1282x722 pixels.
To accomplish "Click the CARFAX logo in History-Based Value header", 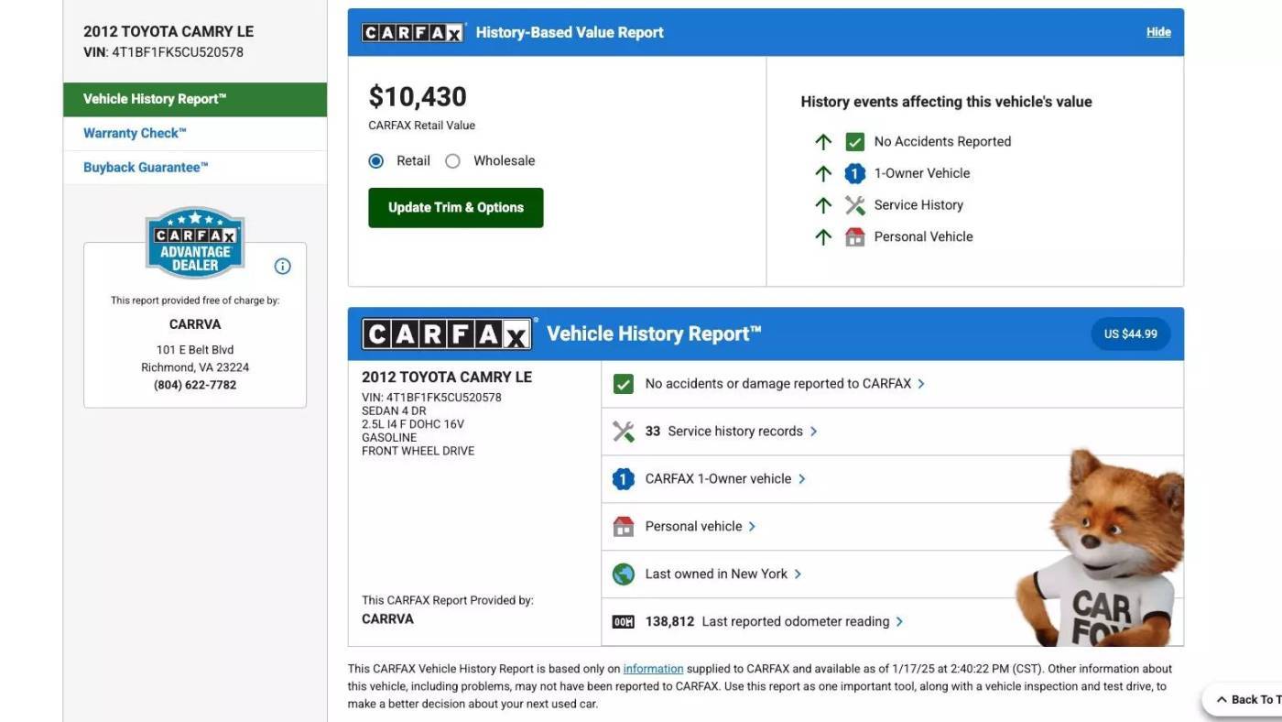I will tap(414, 33).
